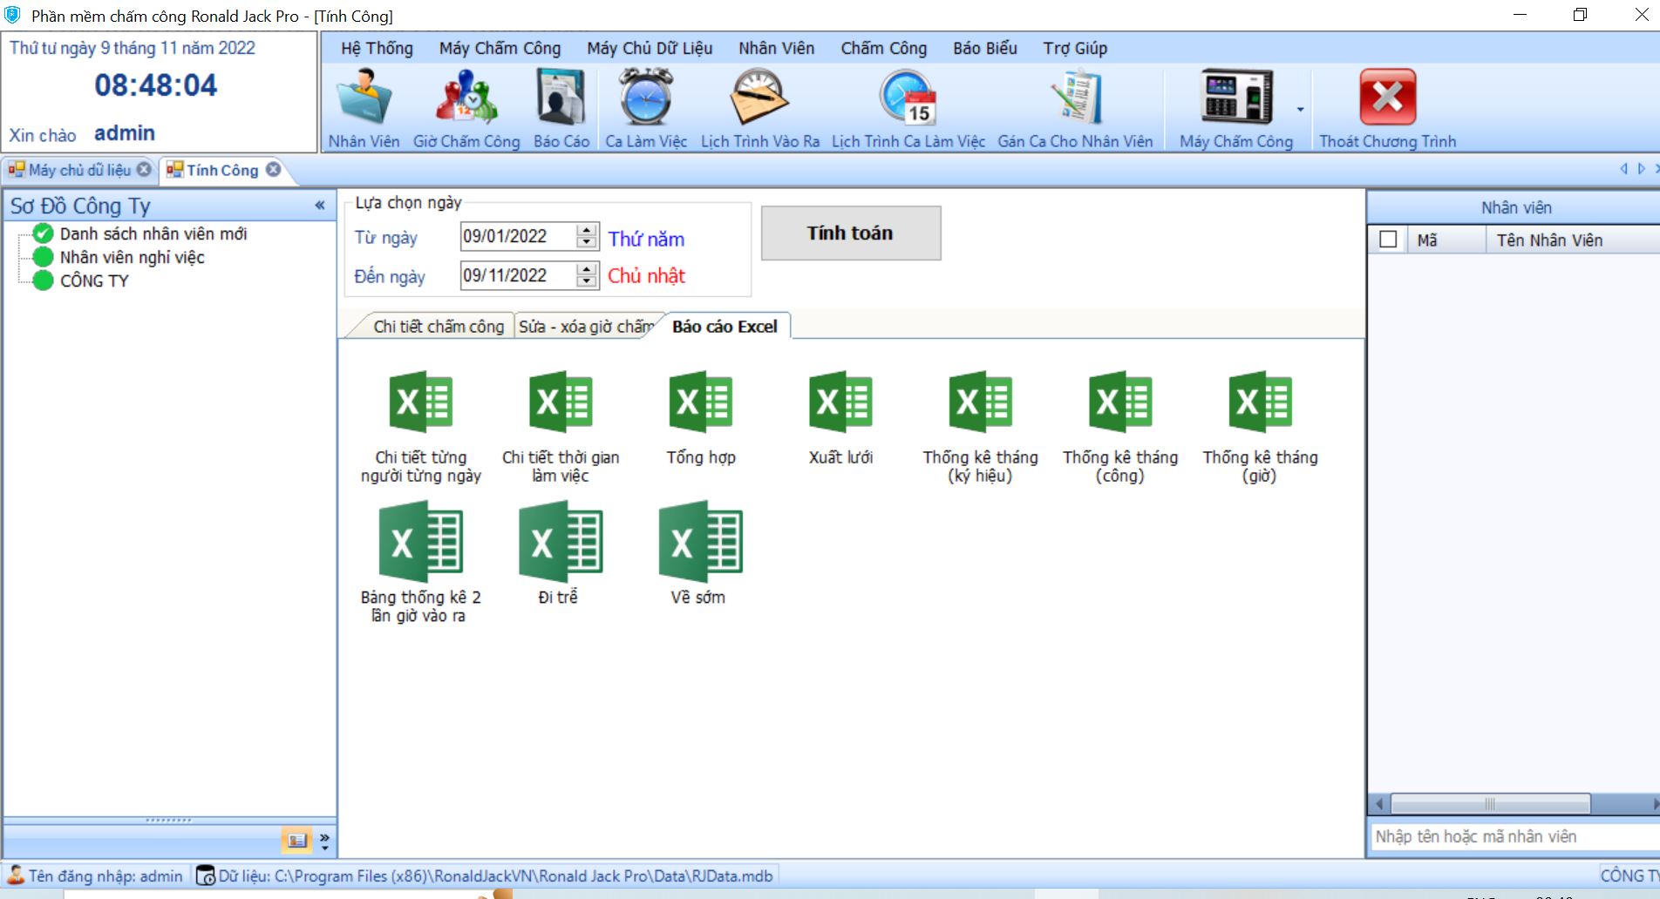This screenshot has height=899, width=1660.
Task: Click the employee name search field
Action: 1513,836
